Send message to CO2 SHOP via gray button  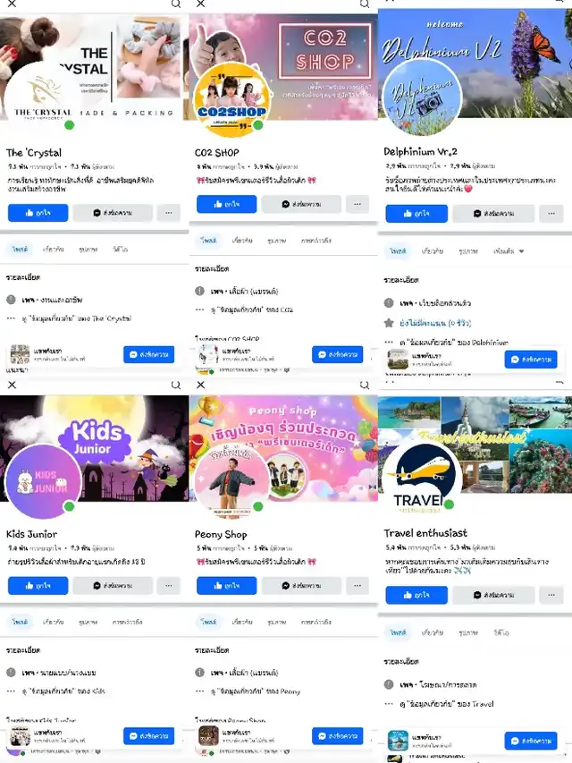click(x=301, y=204)
